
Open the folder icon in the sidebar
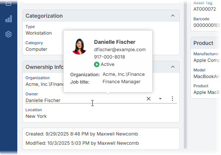[x=8, y=4]
